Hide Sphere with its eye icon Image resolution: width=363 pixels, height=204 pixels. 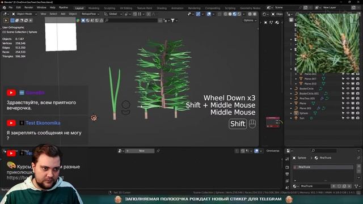click(348, 113)
